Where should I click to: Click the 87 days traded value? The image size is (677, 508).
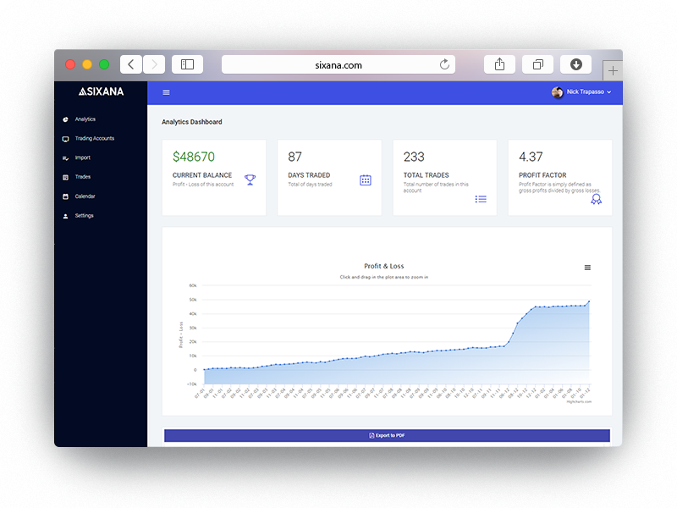click(294, 157)
